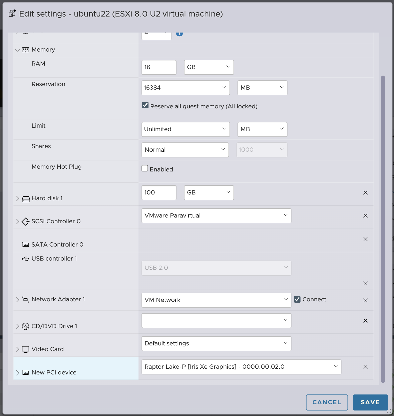Click the SATA Controller 0 label
This screenshot has width=394, height=416.
(57, 245)
